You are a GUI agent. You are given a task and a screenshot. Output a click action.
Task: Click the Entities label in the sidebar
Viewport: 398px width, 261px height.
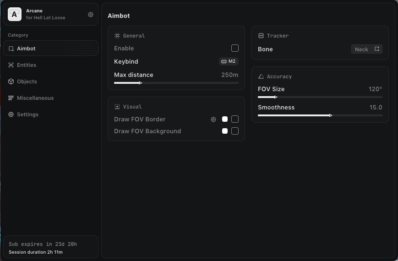[x=27, y=65]
